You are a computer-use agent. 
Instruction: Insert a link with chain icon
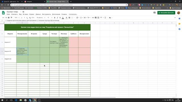[93, 18]
